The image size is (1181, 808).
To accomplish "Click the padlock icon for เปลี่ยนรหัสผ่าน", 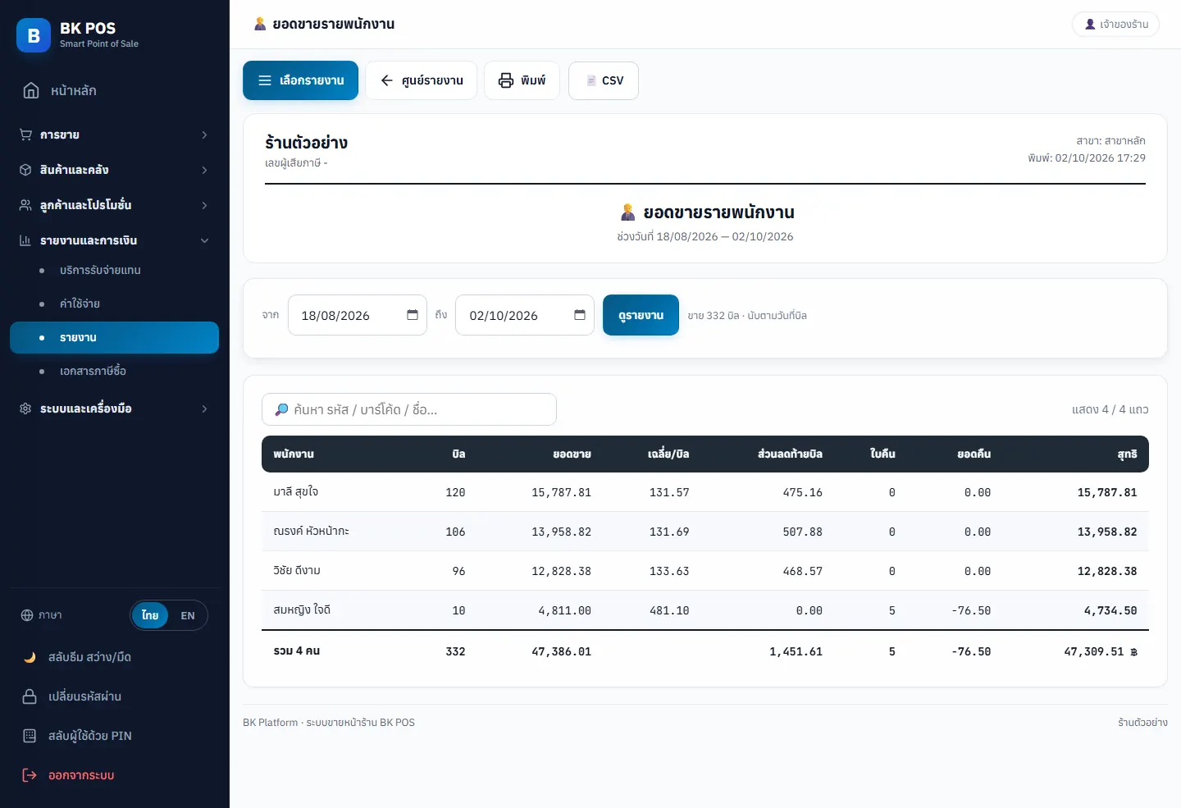I will (30, 696).
